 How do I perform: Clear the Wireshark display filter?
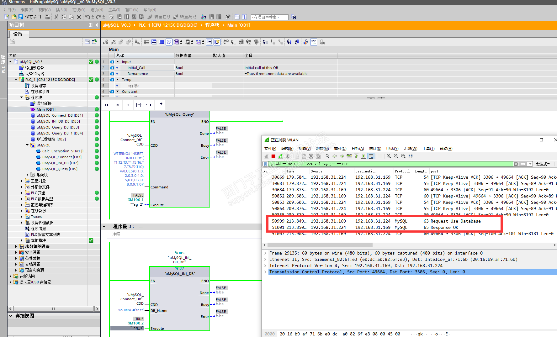516,164
